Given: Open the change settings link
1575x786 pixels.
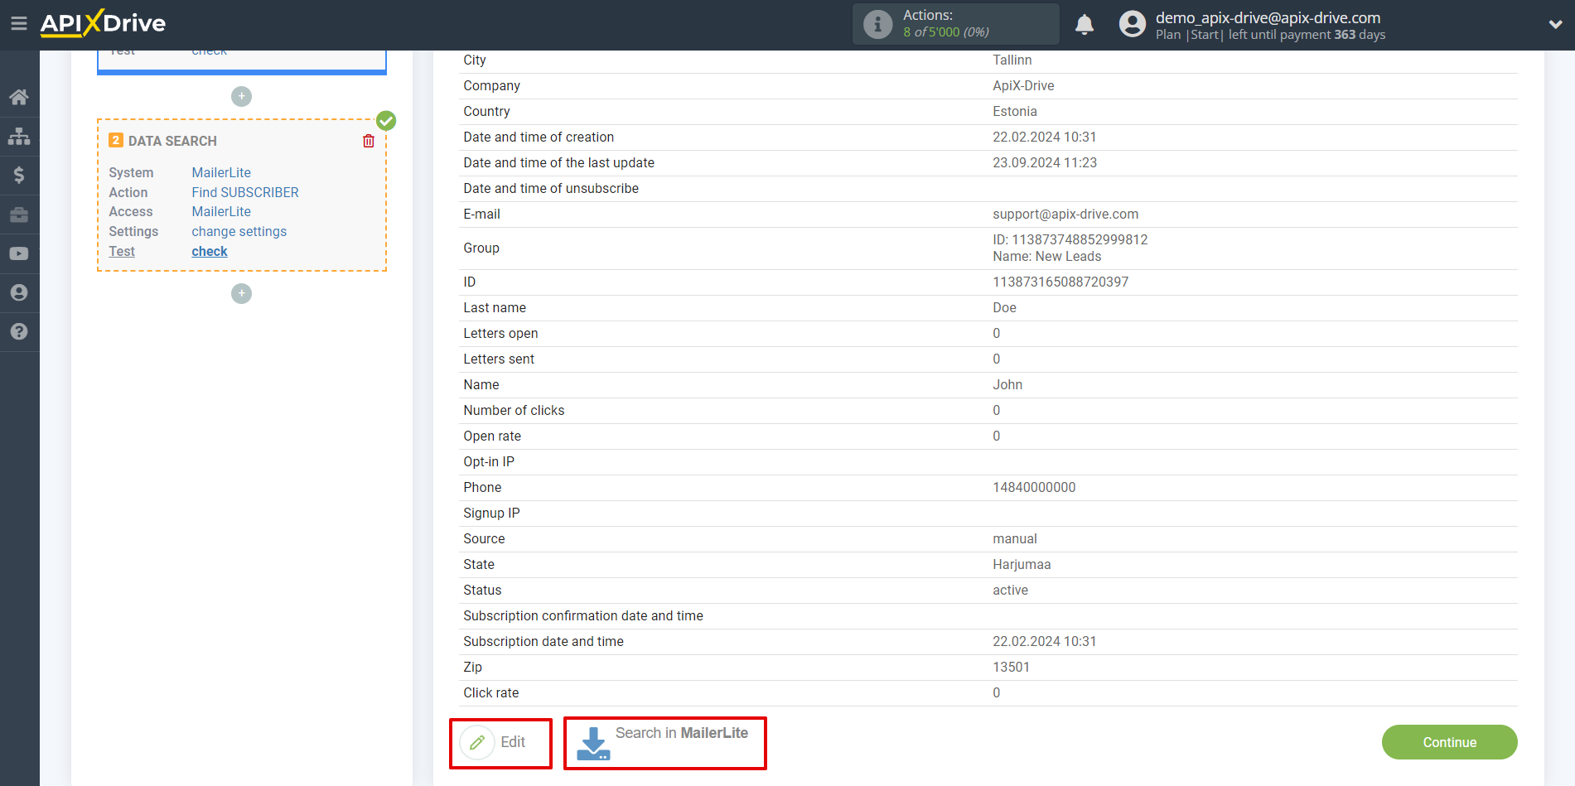Looking at the screenshot, I should (239, 231).
